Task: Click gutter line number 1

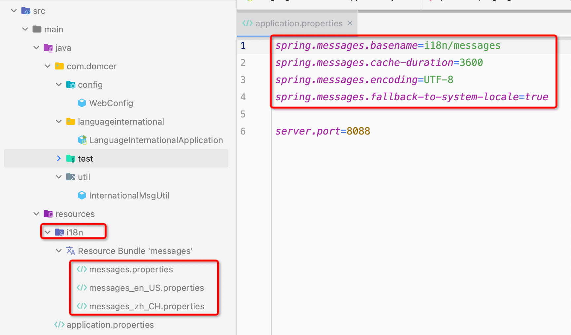Action: click(x=243, y=46)
